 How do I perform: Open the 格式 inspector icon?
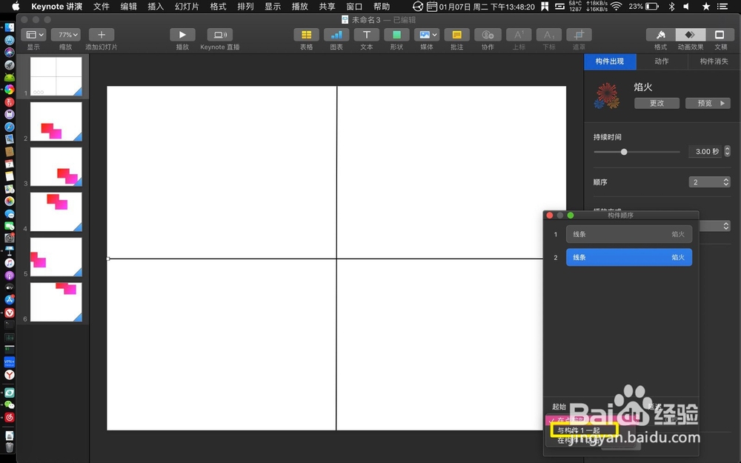coord(659,35)
